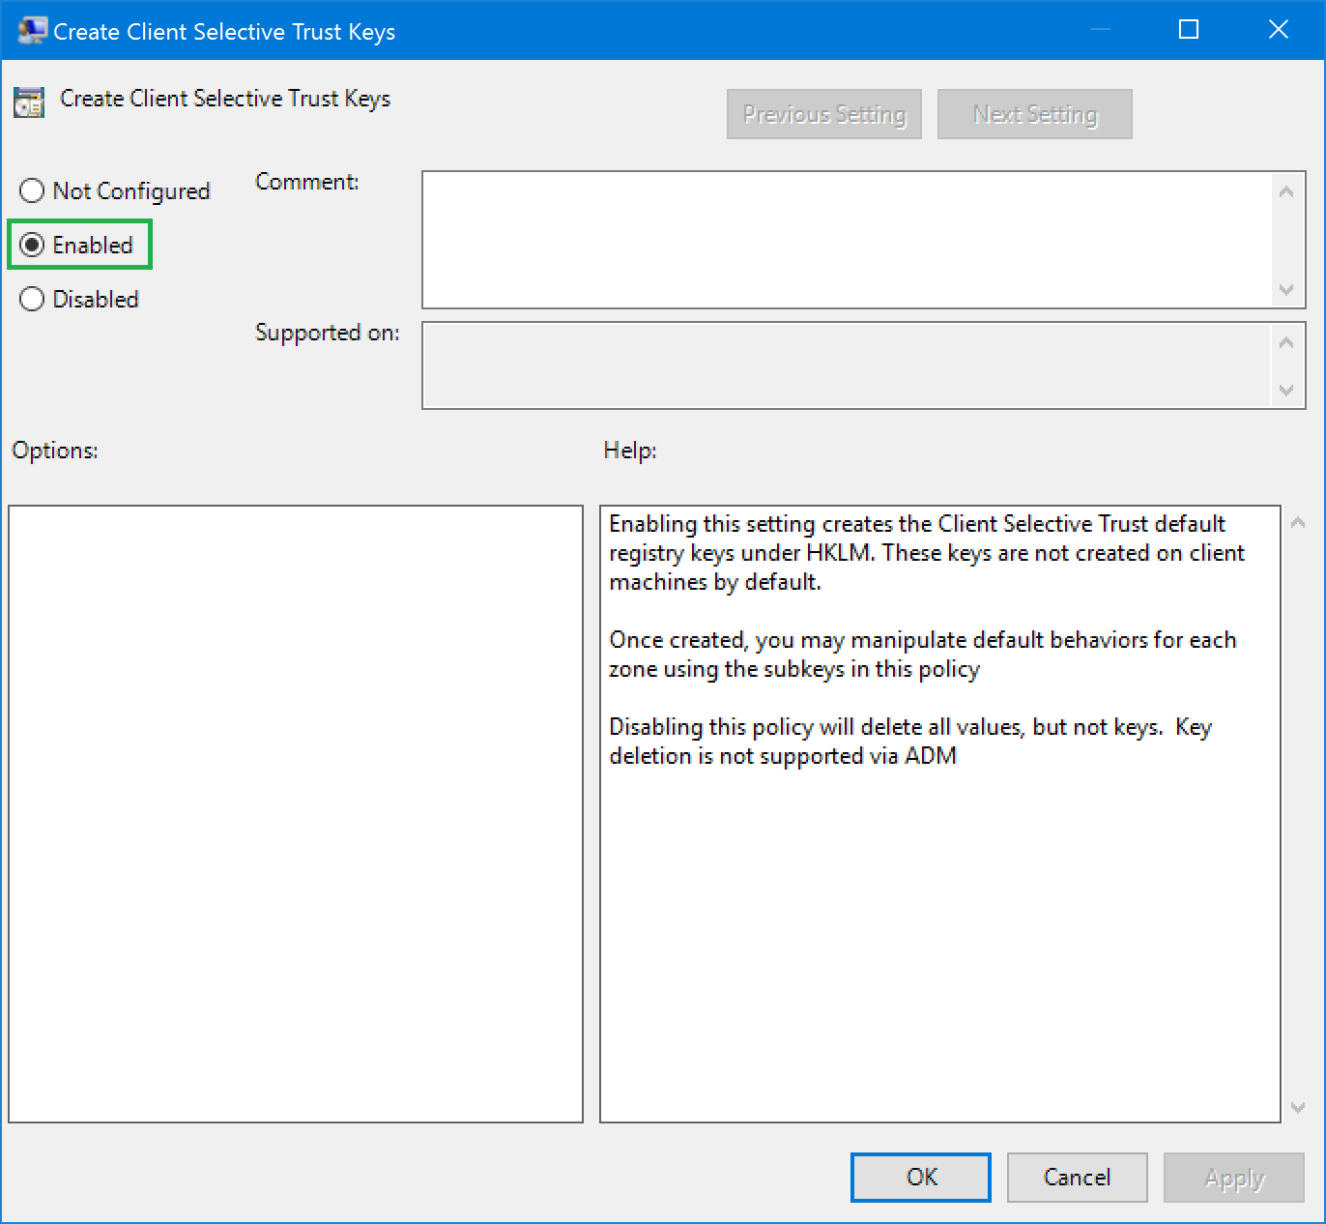Image resolution: width=1326 pixels, height=1224 pixels.
Task: Select the Enabled radio button
Action: coord(31,245)
